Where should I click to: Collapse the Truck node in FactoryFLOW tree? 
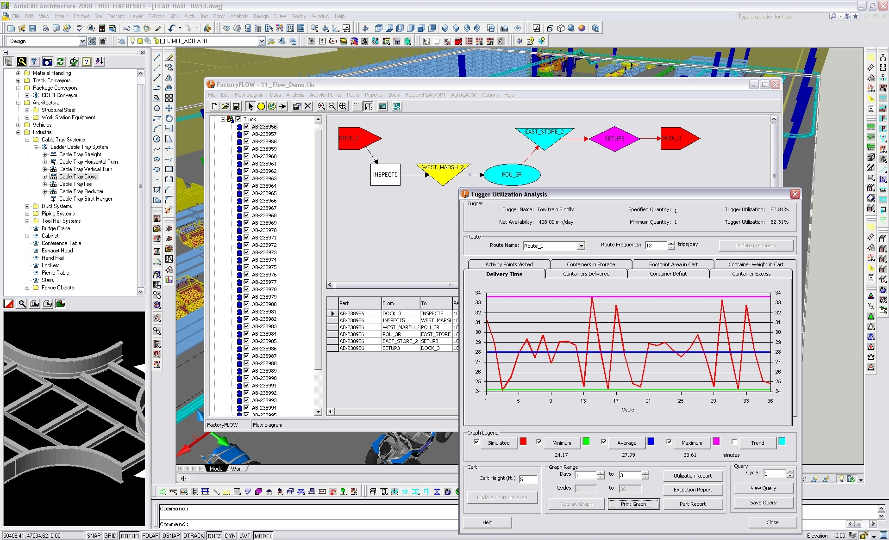(x=223, y=119)
